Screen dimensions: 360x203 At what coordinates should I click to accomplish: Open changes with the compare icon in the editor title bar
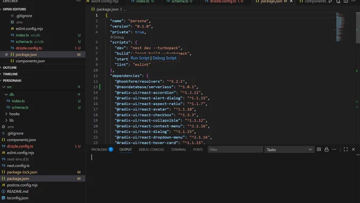point(338,2)
